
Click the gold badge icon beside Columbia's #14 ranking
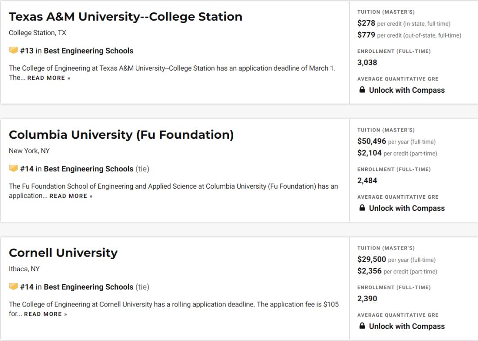pyautogui.click(x=13, y=168)
